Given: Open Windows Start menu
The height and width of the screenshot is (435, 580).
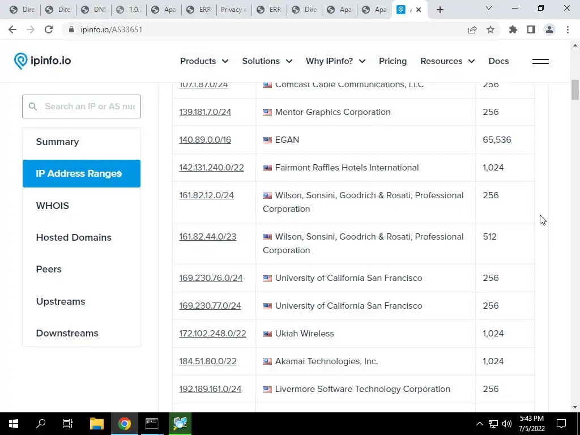Looking at the screenshot, I should 14,424.
